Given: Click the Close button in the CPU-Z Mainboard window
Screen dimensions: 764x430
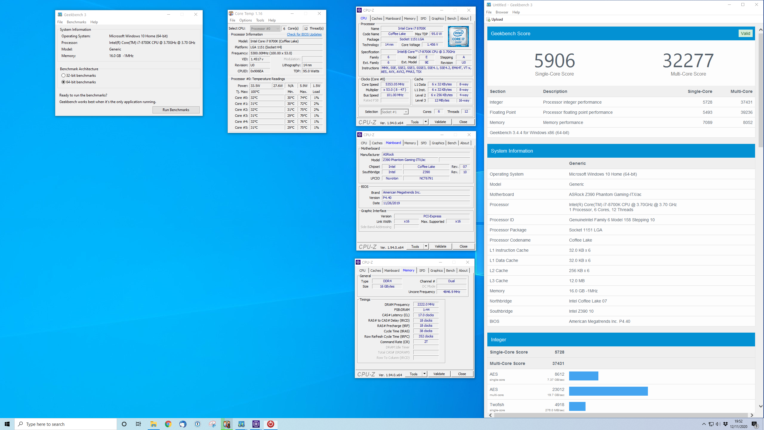Looking at the screenshot, I should pyautogui.click(x=463, y=246).
